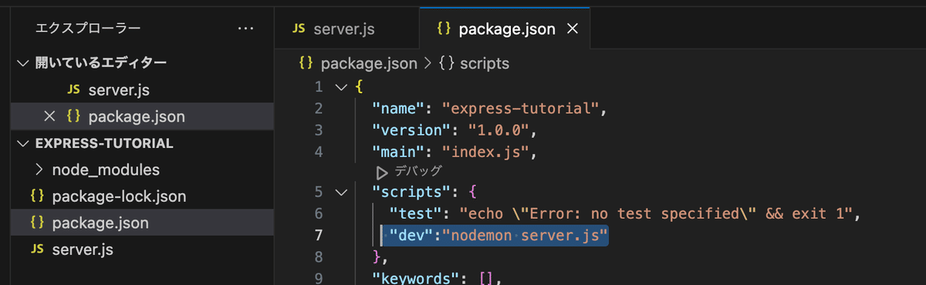This screenshot has width=926, height=285.
Task: Click the braces icon beside package-lock.json
Action: 37,196
